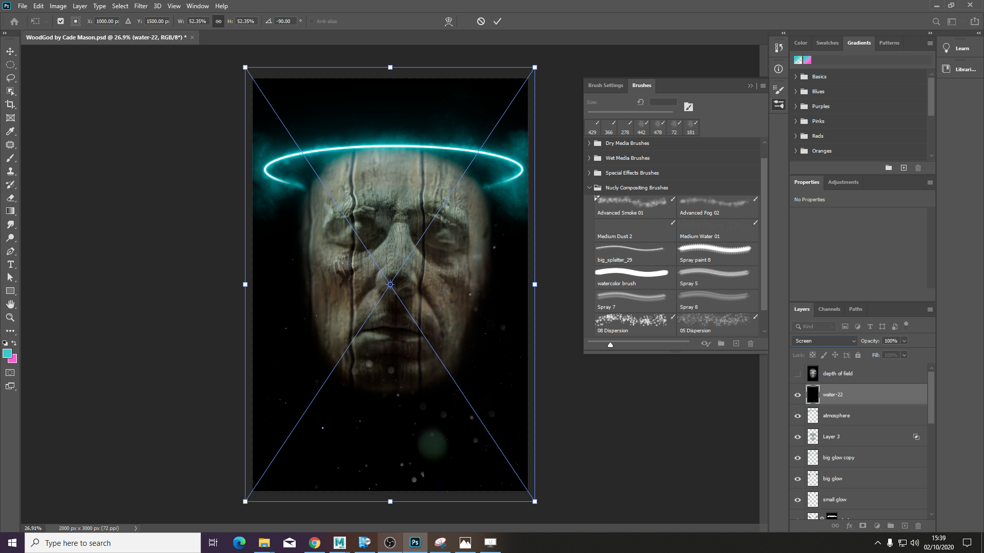
Task: Select the Horizontal Type tool
Action: [x=10, y=264]
